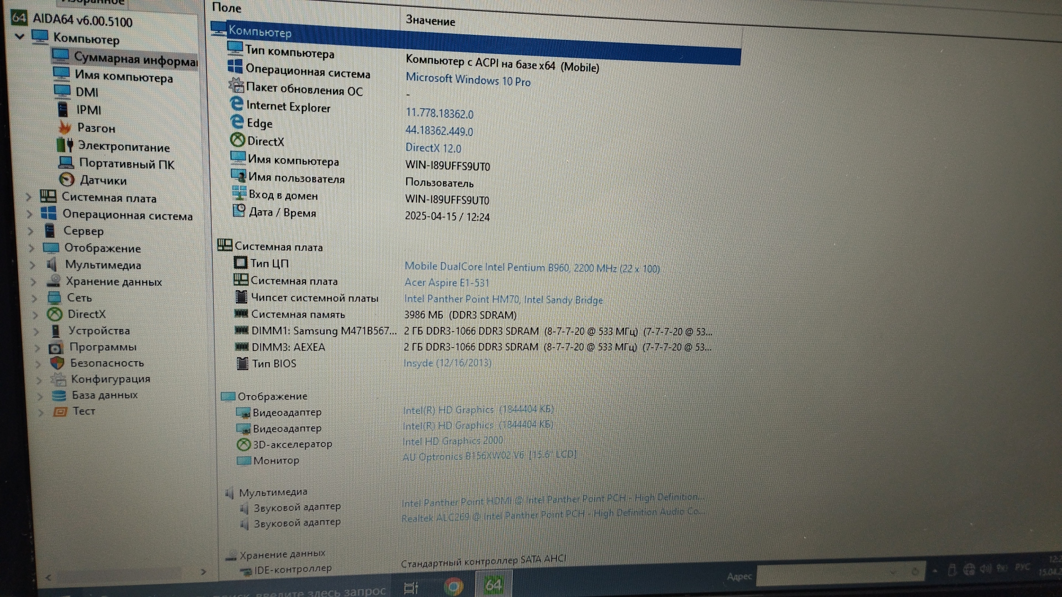Select the Overclock (Разгон) flame icon
Image resolution: width=1062 pixels, height=597 pixels.
point(65,128)
